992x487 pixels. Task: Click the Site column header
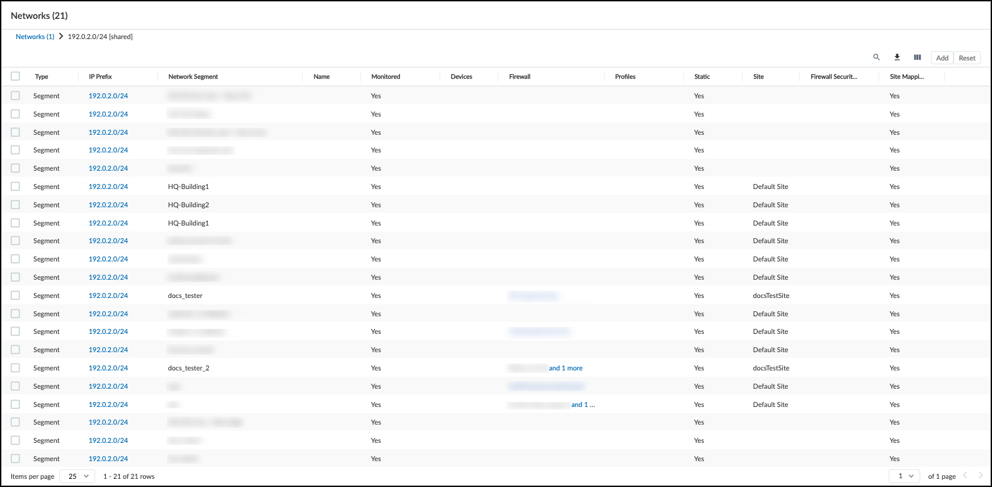pos(758,77)
